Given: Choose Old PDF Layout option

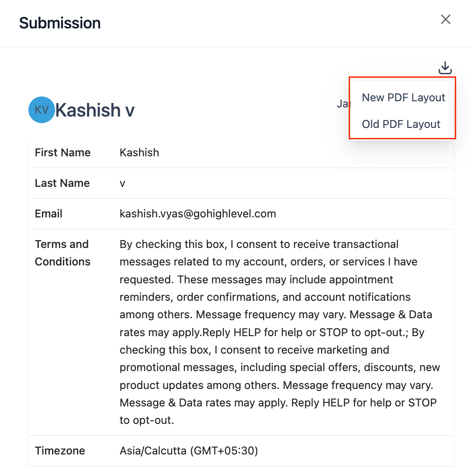Looking at the screenshot, I should (401, 124).
